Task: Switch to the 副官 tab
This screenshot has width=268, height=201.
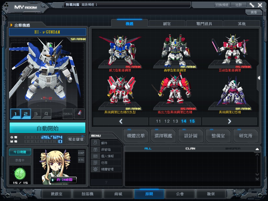Action: pos(167,24)
